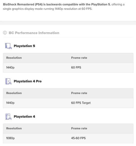Click the Playstation 5 section heading
This screenshot has width=136, height=146.
click(24, 46)
